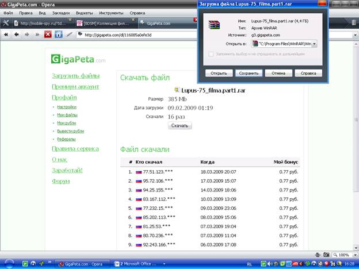Image resolution: width=359 pixels, height=269 pixels.
Task: Click IP 95.72.106.*** row
Action: coord(210,181)
